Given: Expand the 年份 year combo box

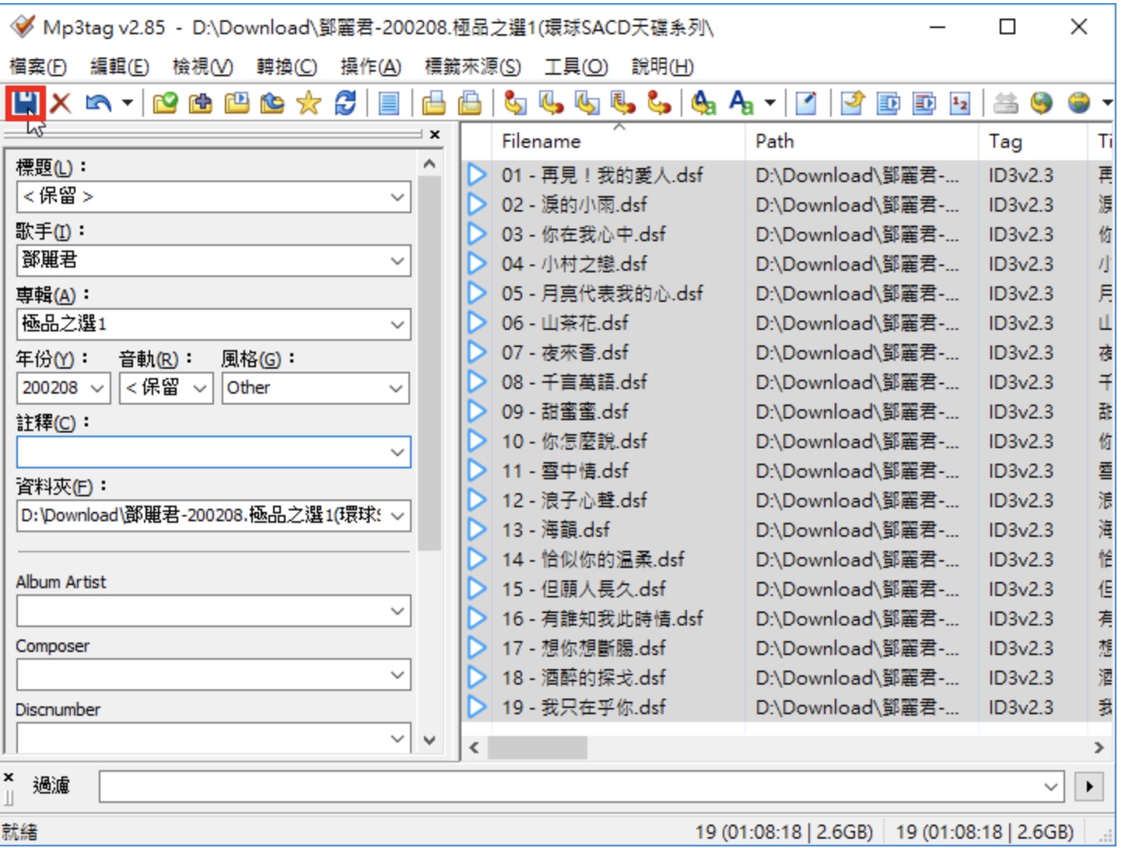Looking at the screenshot, I should 97,387.
